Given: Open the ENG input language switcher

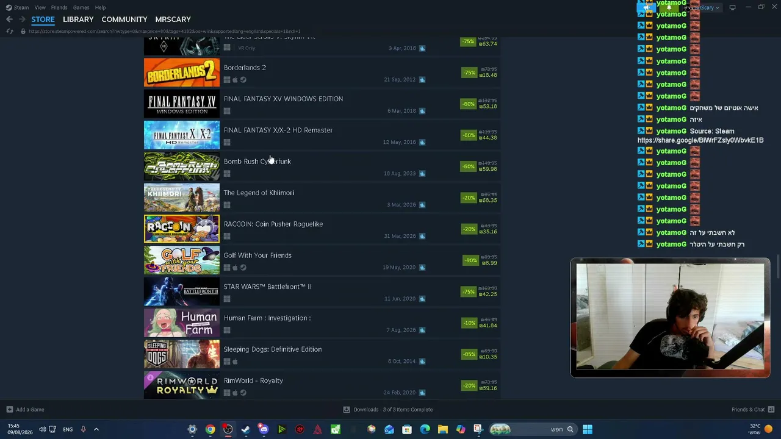Looking at the screenshot, I should 68,429.
